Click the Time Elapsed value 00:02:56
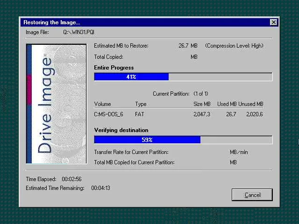Viewport: 299px width, 224px height. (71, 179)
